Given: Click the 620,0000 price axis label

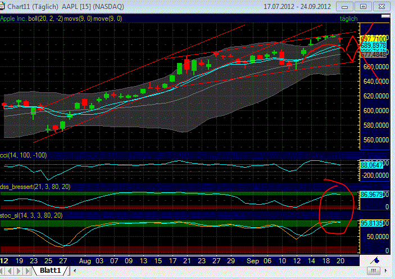Looking at the screenshot, I should (x=376, y=96).
